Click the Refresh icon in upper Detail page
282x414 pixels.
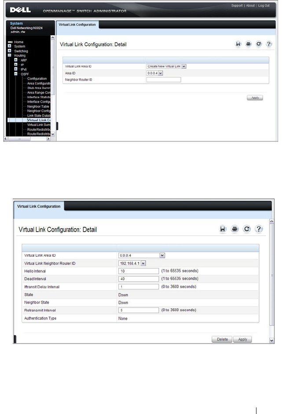(259, 44)
